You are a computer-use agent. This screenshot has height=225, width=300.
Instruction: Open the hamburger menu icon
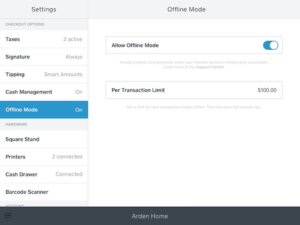point(8,216)
